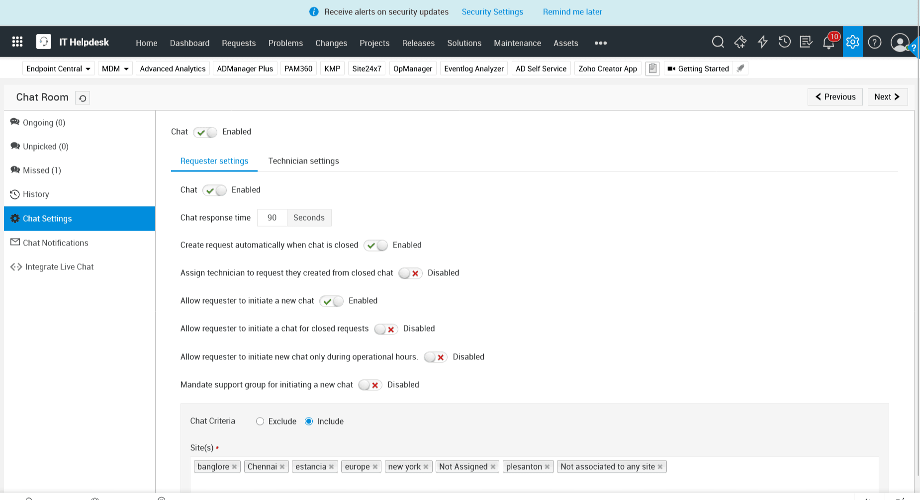920x500 pixels.
Task: Expand the Endpoint Central dropdown
Action: tap(57, 69)
